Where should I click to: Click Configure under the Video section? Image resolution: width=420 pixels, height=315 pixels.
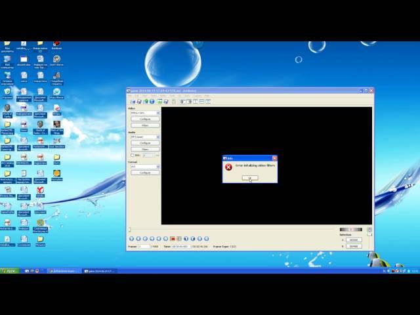145,119
